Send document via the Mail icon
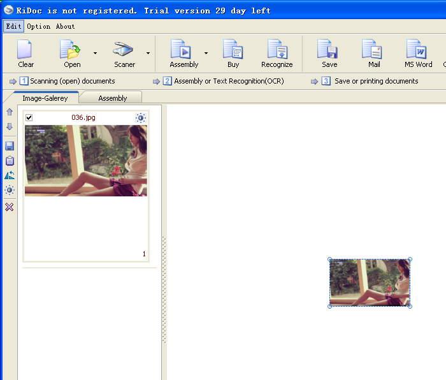Viewport: 446px width, 380px height. pos(373,50)
